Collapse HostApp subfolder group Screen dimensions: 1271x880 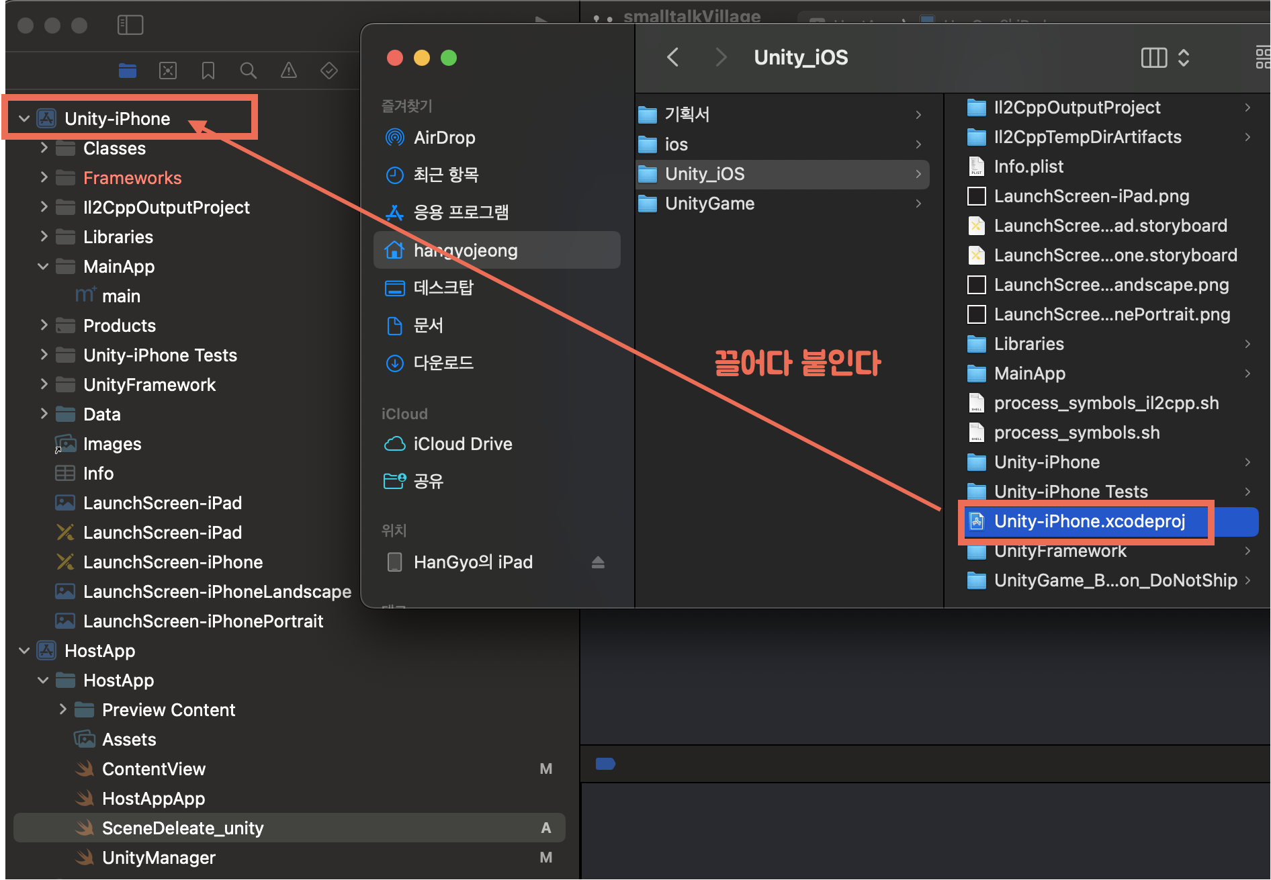(x=44, y=680)
